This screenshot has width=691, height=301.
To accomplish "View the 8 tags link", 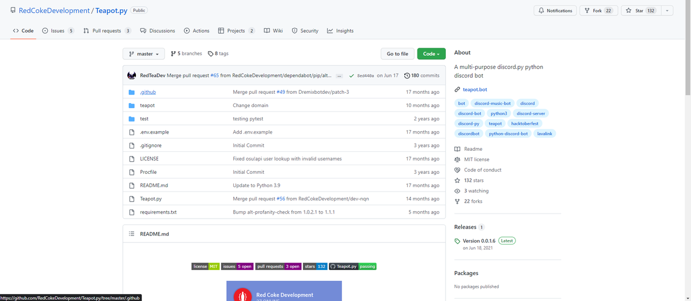I will click(218, 54).
